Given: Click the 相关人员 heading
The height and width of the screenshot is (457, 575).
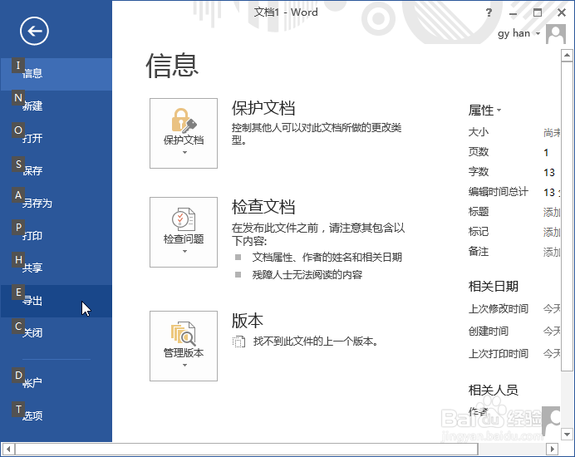Looking at the screenshot, I should [x=493, y=390].
